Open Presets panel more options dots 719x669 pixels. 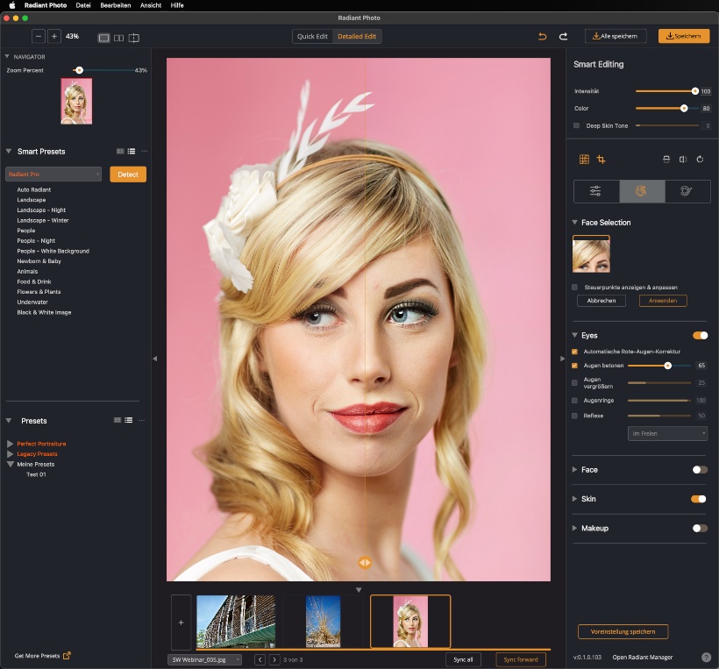[142, 420]
